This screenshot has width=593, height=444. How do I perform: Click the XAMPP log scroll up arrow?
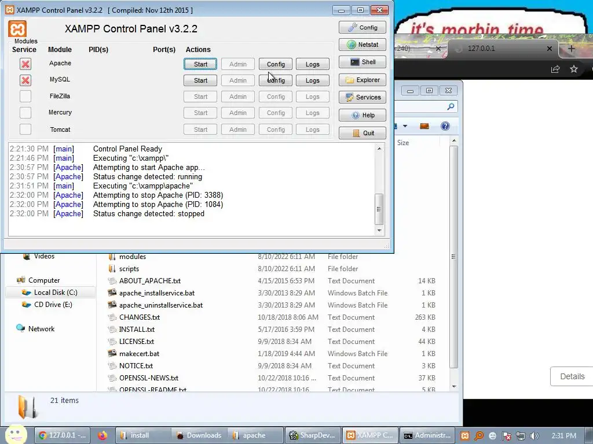pos(379,149)
